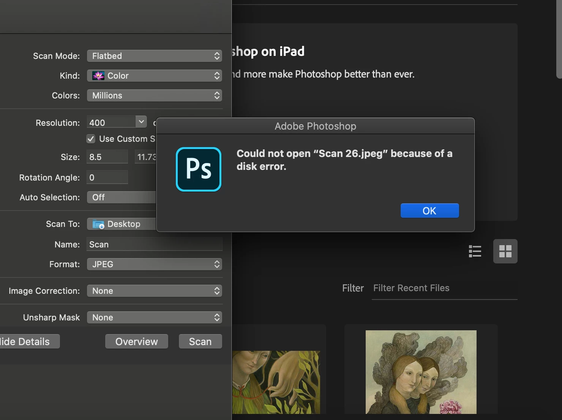Click the Rotation Angle field

pos(107,178)
